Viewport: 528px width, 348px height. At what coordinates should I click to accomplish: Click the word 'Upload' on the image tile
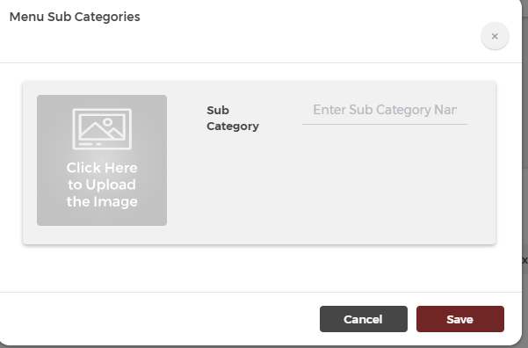(111, 185)
